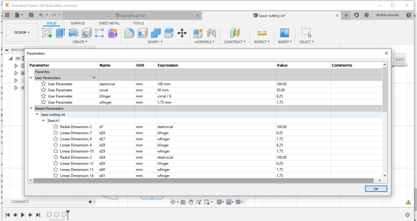Select the Fillet tool icon

[x=130, y=33]
